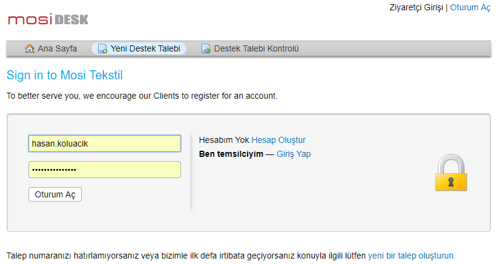Click the document icon beside Destek Talebi Kontrolü

[206, 48]
